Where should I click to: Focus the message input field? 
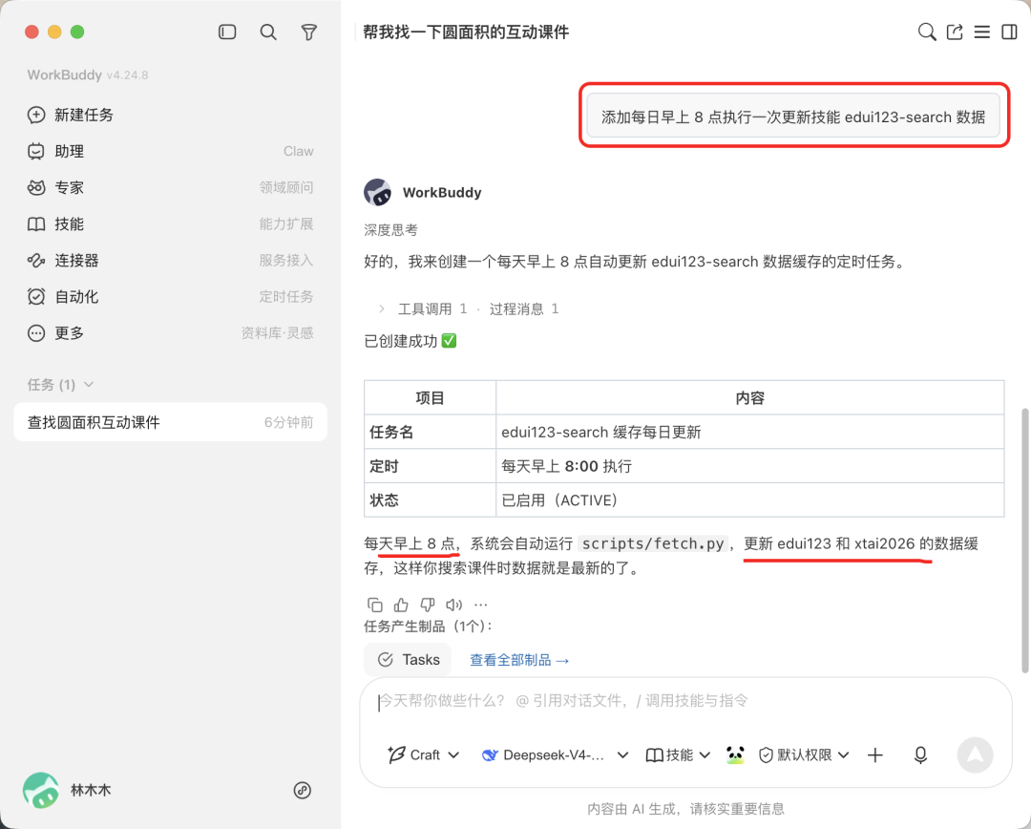[685, 701]
